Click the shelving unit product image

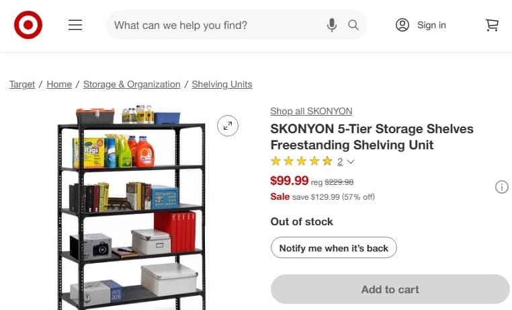tap(131, 208)
